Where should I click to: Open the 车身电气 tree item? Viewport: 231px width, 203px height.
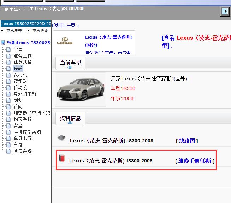point(23,138)
